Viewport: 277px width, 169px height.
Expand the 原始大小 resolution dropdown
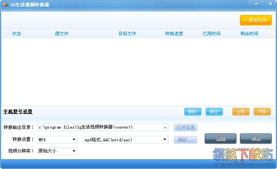tap(74, 151)
